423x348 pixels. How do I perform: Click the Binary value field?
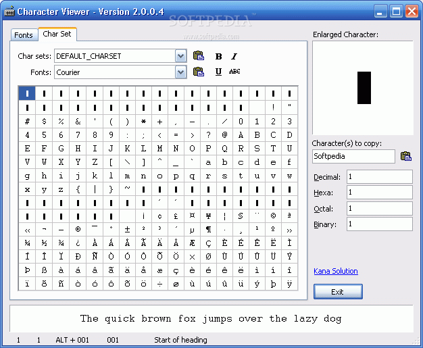[380, 224]
